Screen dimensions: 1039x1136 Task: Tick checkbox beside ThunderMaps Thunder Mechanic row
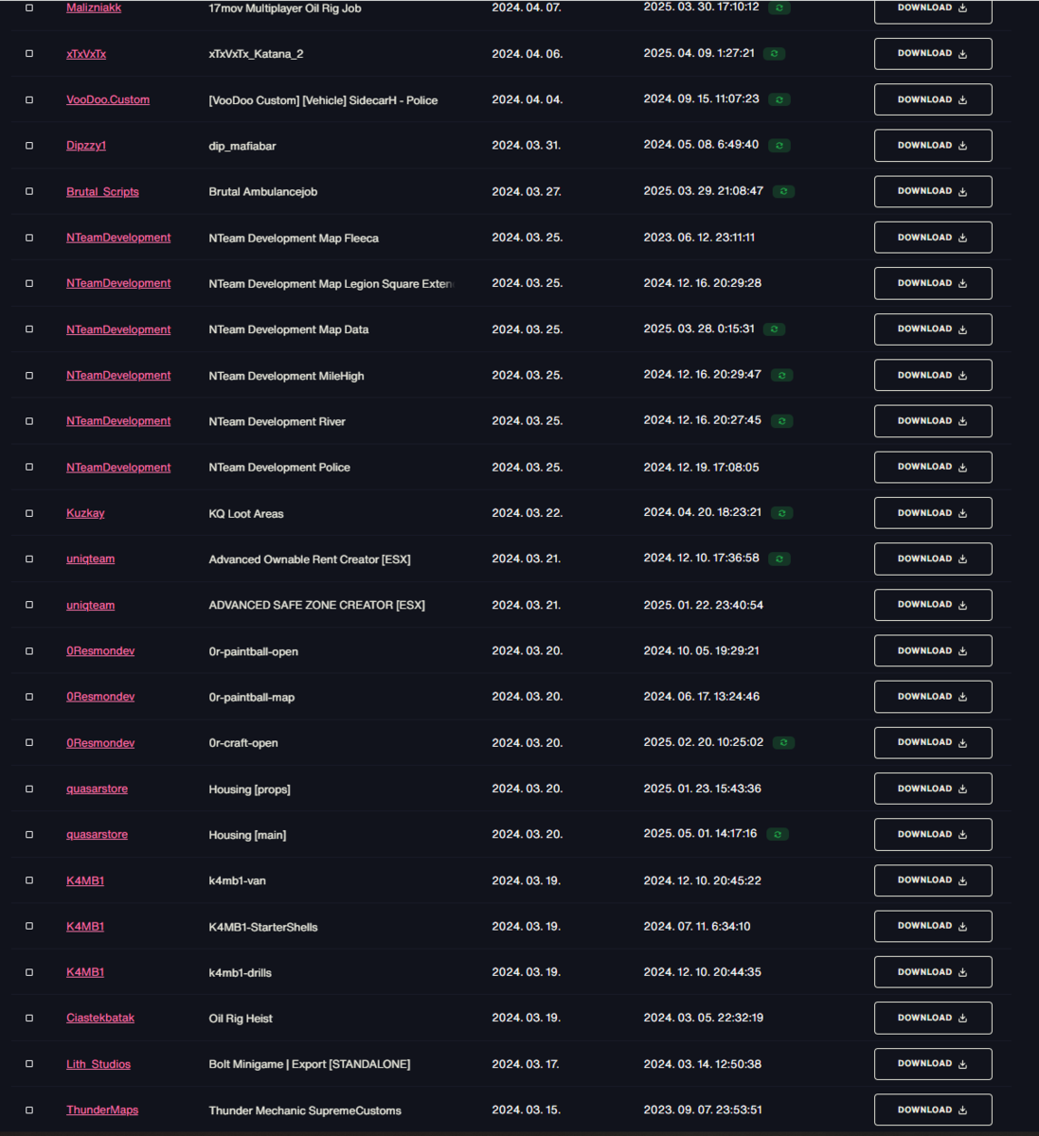(x=29, y=1110)
